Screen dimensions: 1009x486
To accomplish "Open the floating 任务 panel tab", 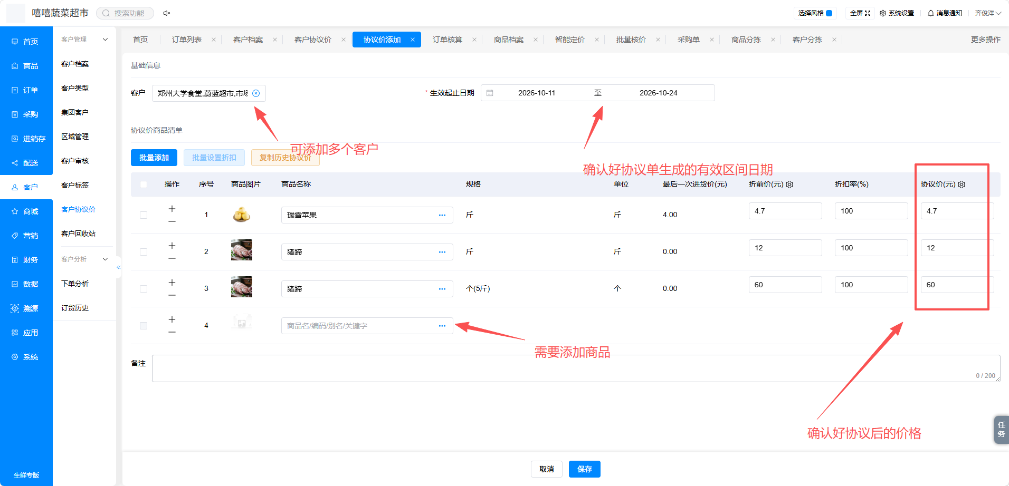I will (1001, 430).
